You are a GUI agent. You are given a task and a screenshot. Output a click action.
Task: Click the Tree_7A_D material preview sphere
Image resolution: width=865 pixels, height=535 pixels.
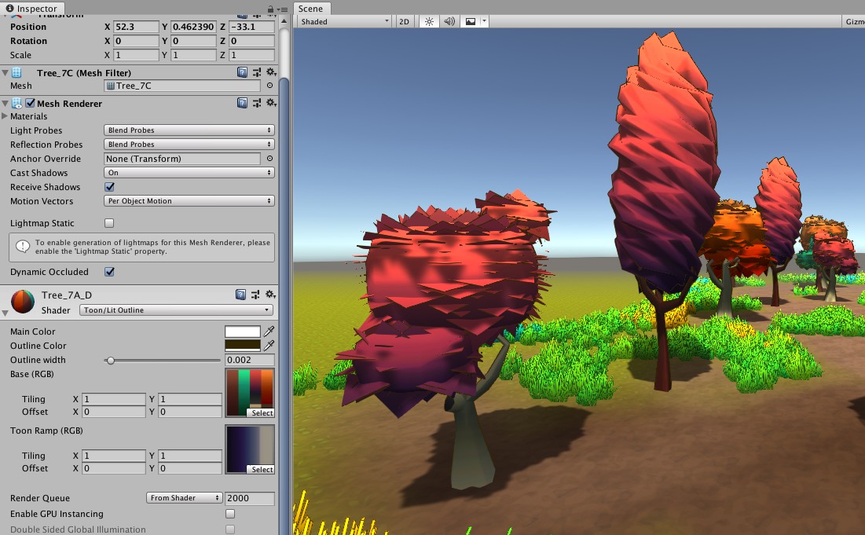pyautogui.click(x=23, y=302)
